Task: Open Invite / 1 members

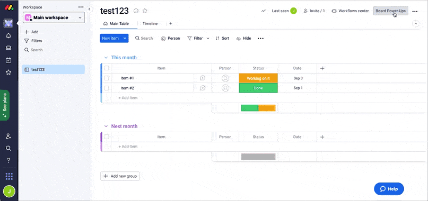Action: tap(314, 11)
